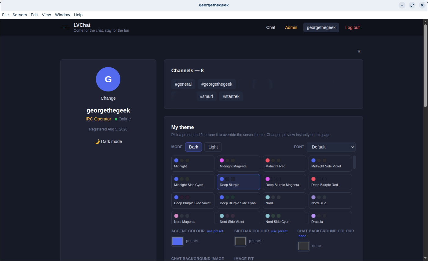Pick the Deep Blurple Side Violet preset
The height and width of the screenshot is (261, 428).
(x=193, y=200)
